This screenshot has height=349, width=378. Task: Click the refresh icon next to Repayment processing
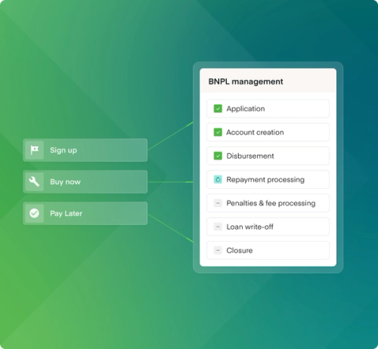(x=218, y=180)
